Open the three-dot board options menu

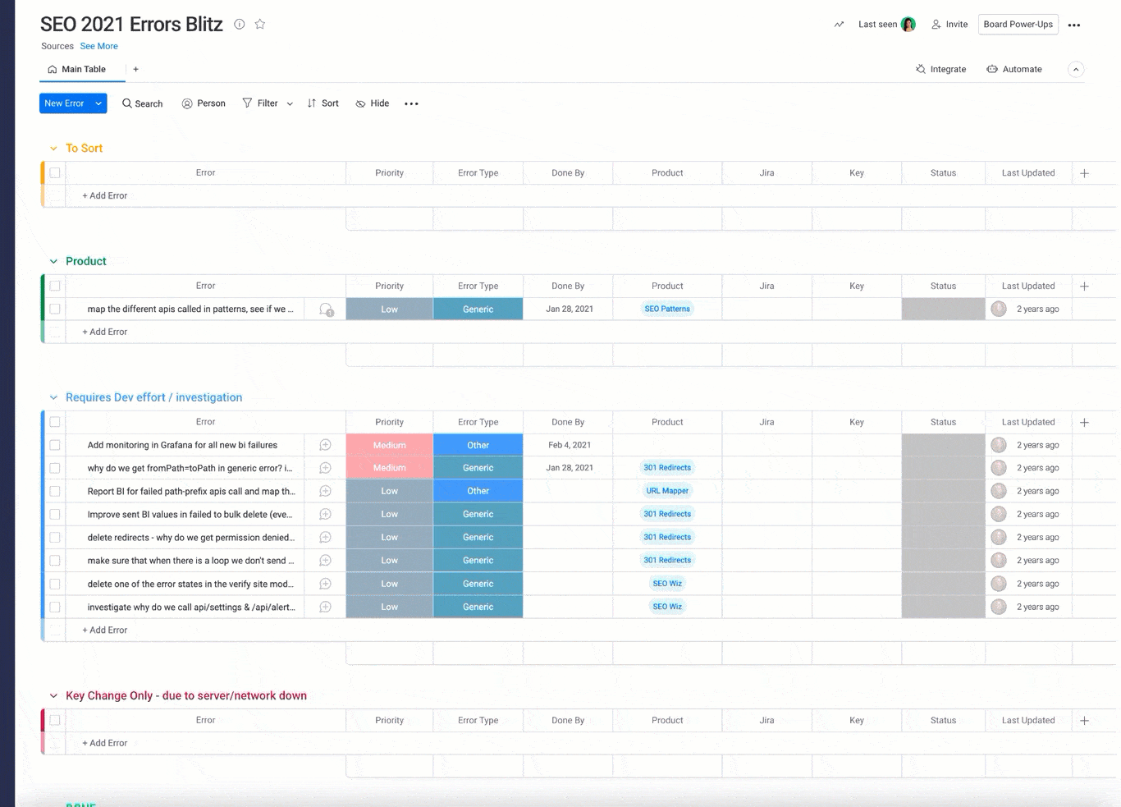1074,25
